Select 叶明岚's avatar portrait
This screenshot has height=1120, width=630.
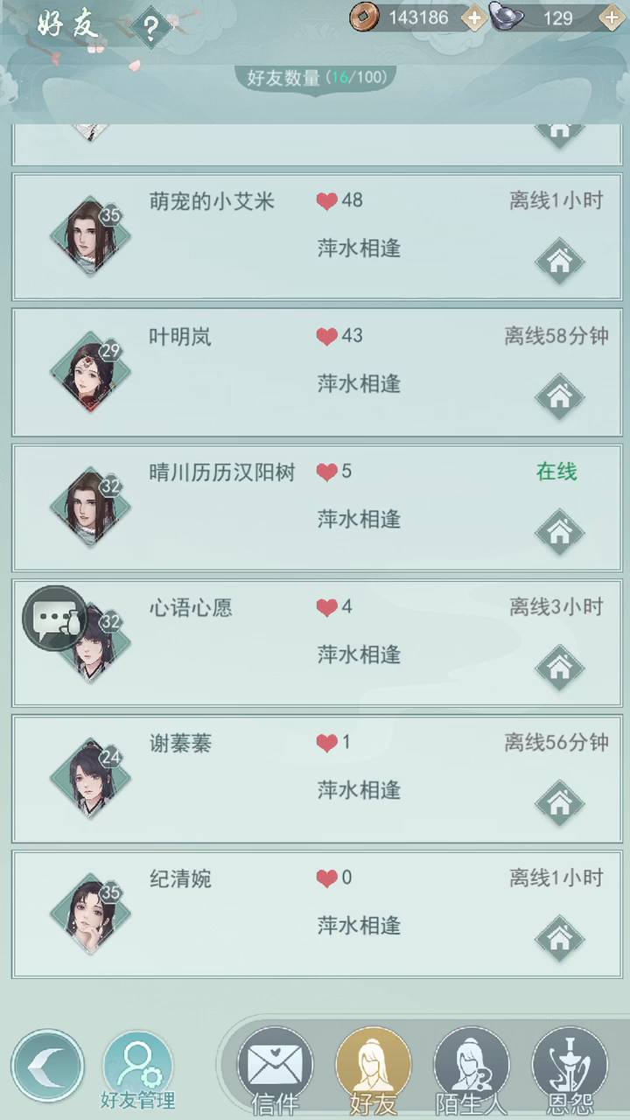click(x=89, y=372)
